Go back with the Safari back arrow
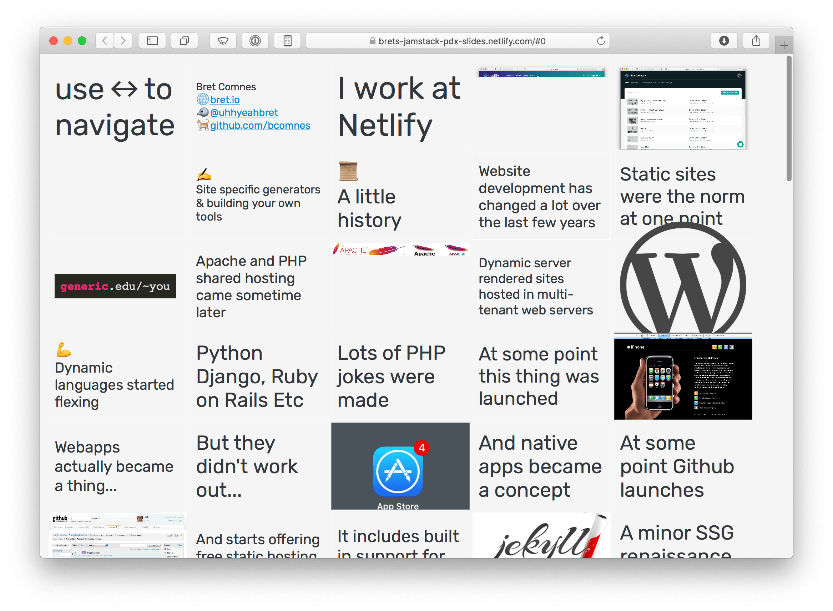The height and width of the screenshot is (611, 833). point(105,41)
